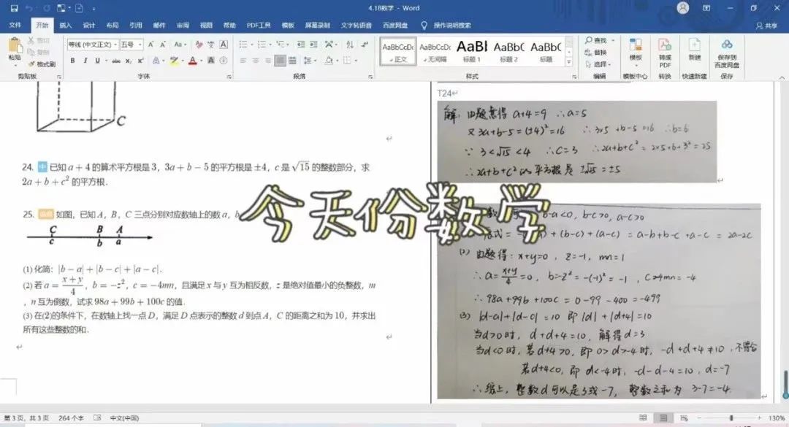Viewport: 789px width, 427px height.
Task: Open the font size dropdown 五号
Action: point(131,45)
